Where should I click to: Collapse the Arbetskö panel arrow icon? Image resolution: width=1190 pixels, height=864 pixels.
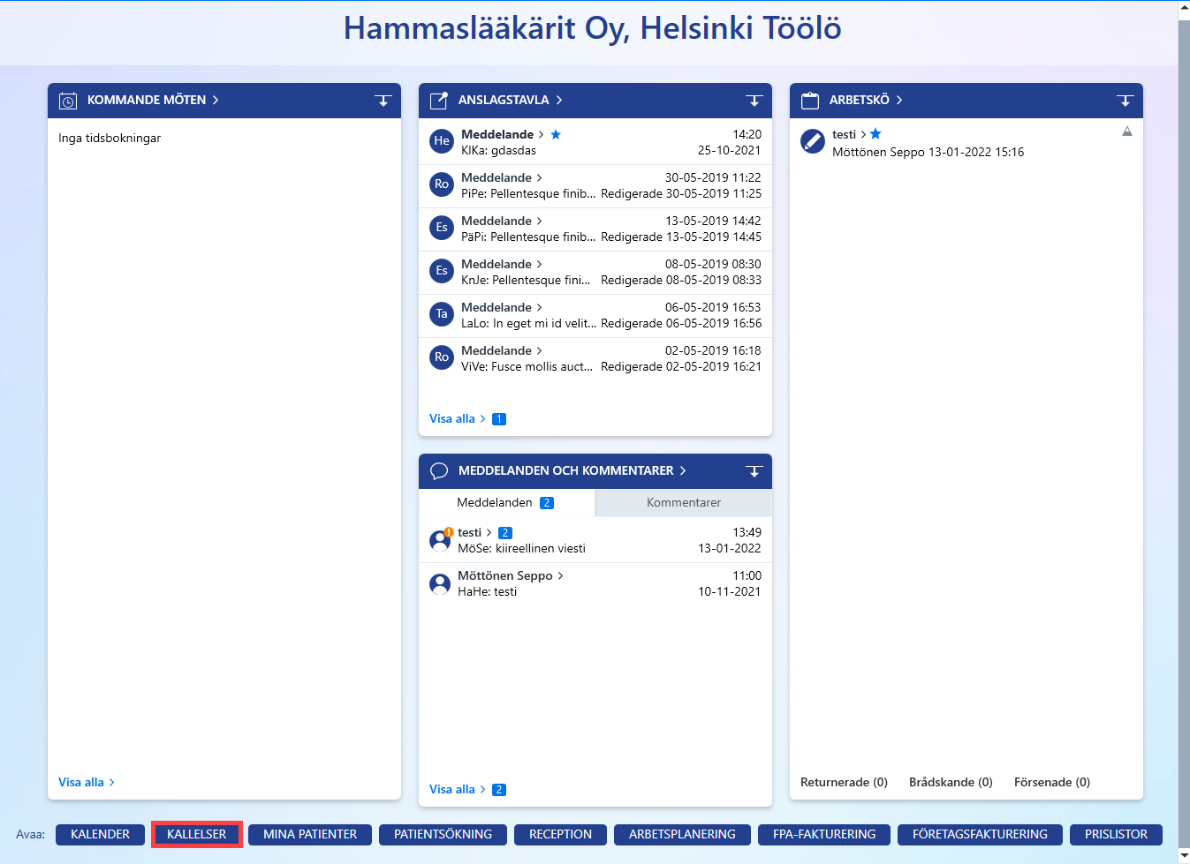coord(1126,101)
